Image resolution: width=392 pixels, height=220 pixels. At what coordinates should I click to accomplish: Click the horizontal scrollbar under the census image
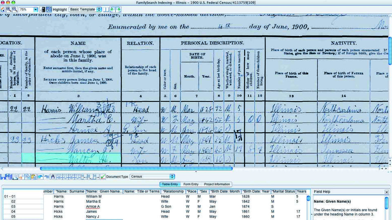[136, 168]
